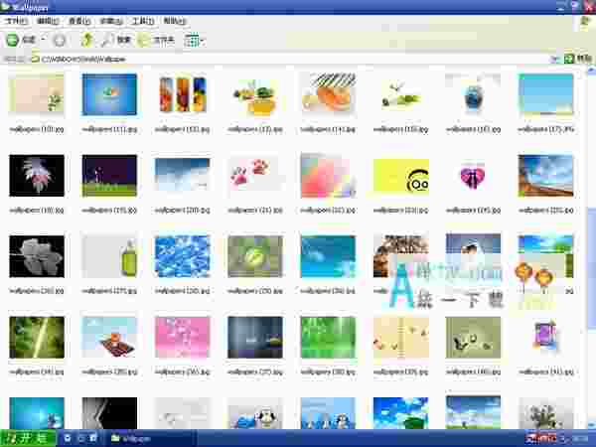Select the cream butterflies wallpaper thumbnail

[401, 338]
